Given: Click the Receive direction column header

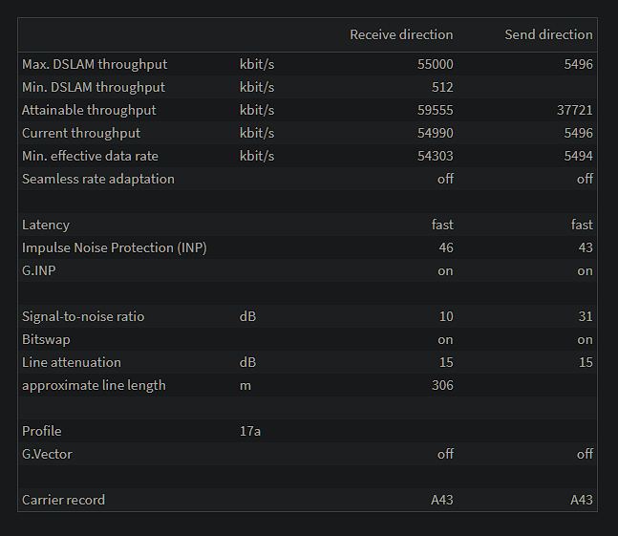Looking at the screenshot, I should (x=401, y=34).
